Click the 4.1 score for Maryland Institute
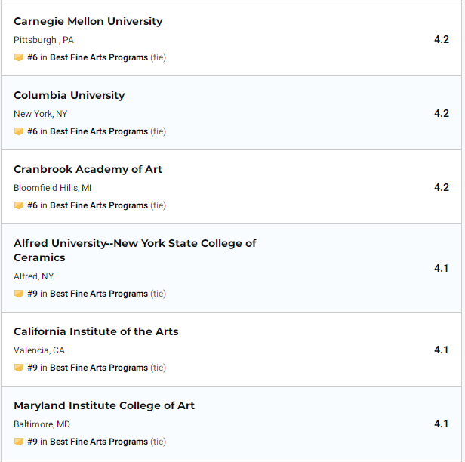The image size is (465, 462). coord(441,423)
